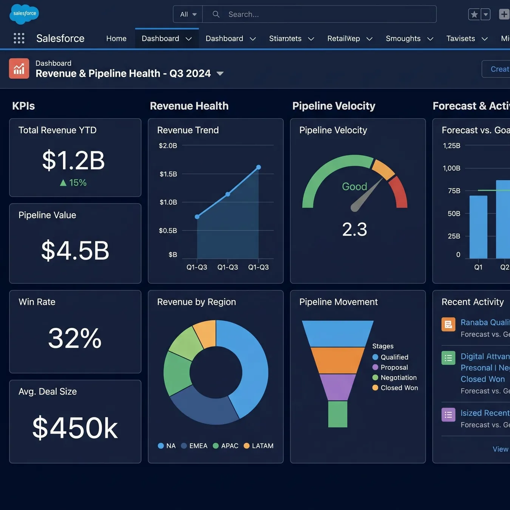
Task: Expand the RetailWep tab chevron
Action: [x=369, y=39]
